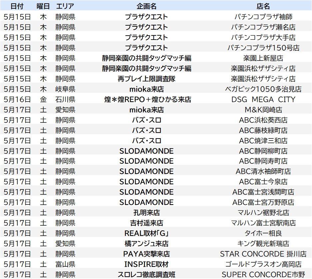Click the 店名 column header
The width and height of the screenshot is (312, 279).
263,6
